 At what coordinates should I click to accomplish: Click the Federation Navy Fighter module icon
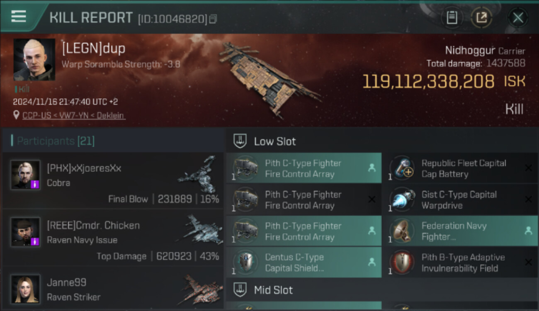coord(402,231)
